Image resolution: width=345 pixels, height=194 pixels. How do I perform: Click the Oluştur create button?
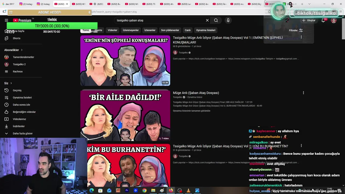tap(309, 20)
